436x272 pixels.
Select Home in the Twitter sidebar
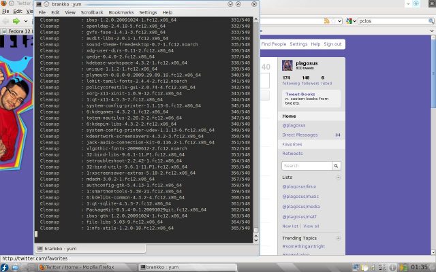311,116
